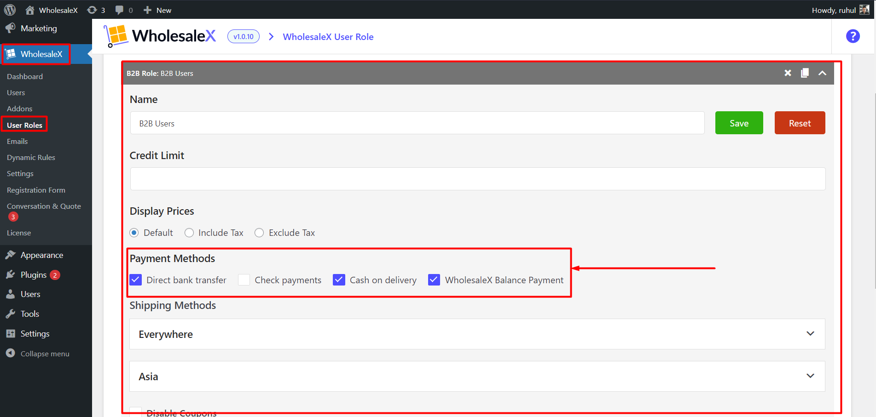This screenshot has width=876, height=417.
Task: Open the ruhul user avatar menu
Action: (864, 10)
